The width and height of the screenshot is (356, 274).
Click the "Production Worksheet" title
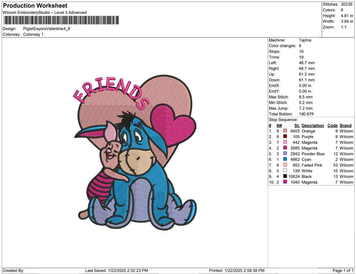[35, 6]
